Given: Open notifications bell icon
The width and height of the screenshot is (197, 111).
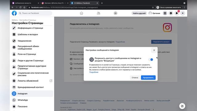Looking at the screenshot, I should 177,13.
